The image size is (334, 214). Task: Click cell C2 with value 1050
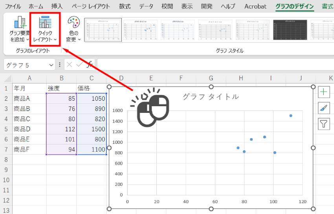pos(92,98)
